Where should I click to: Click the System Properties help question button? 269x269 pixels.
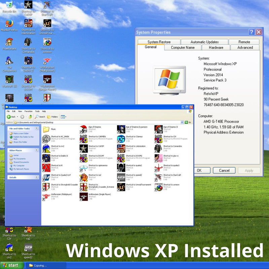[x=251, y=32]
